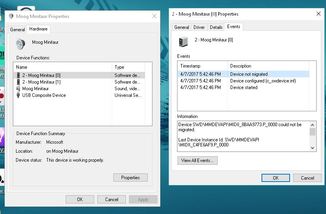Image resolution: width=326 pixels, height=214 pixels.
Task: Click Cancel in the Moog Minitaur Properties dialog
Action: 112,199
